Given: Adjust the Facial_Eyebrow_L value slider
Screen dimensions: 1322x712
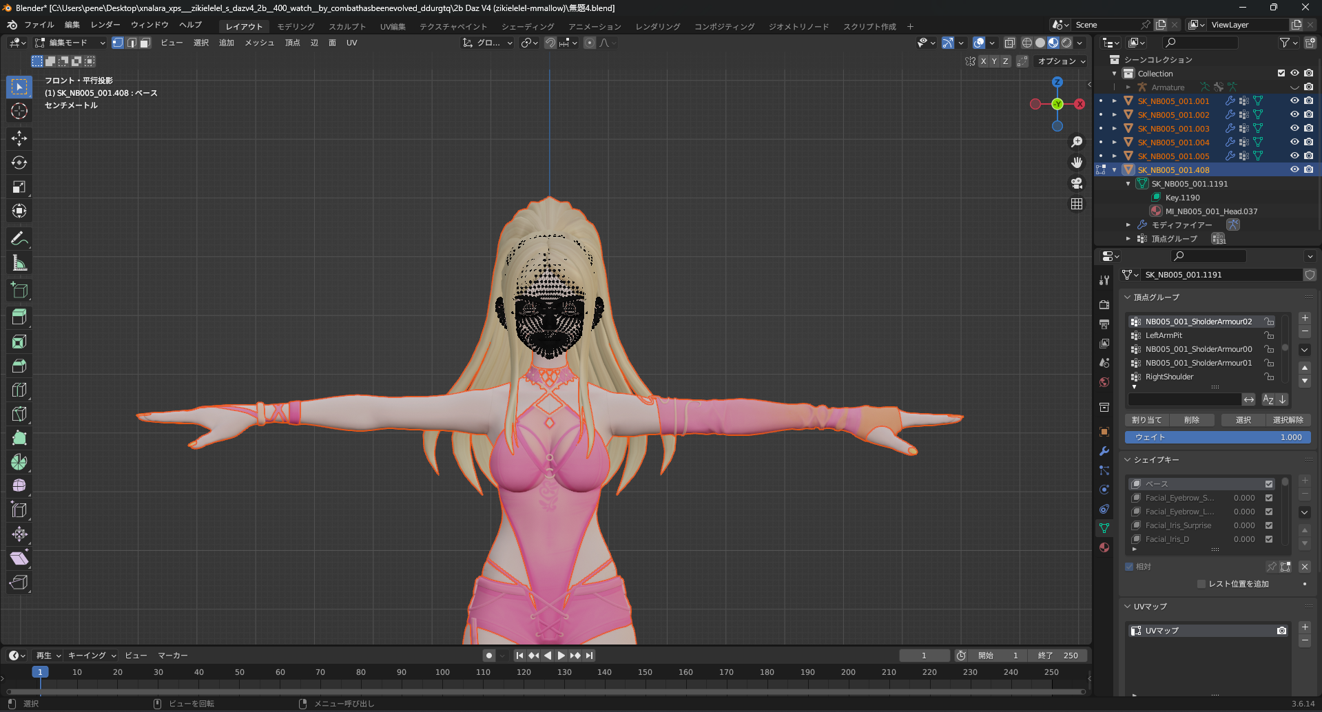Looking at the screenshot, I should (x=1244, y=512).
